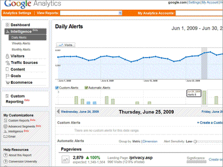Click the green up-arrow increase indicator
The image size is (223, 167).
(87, 158)
